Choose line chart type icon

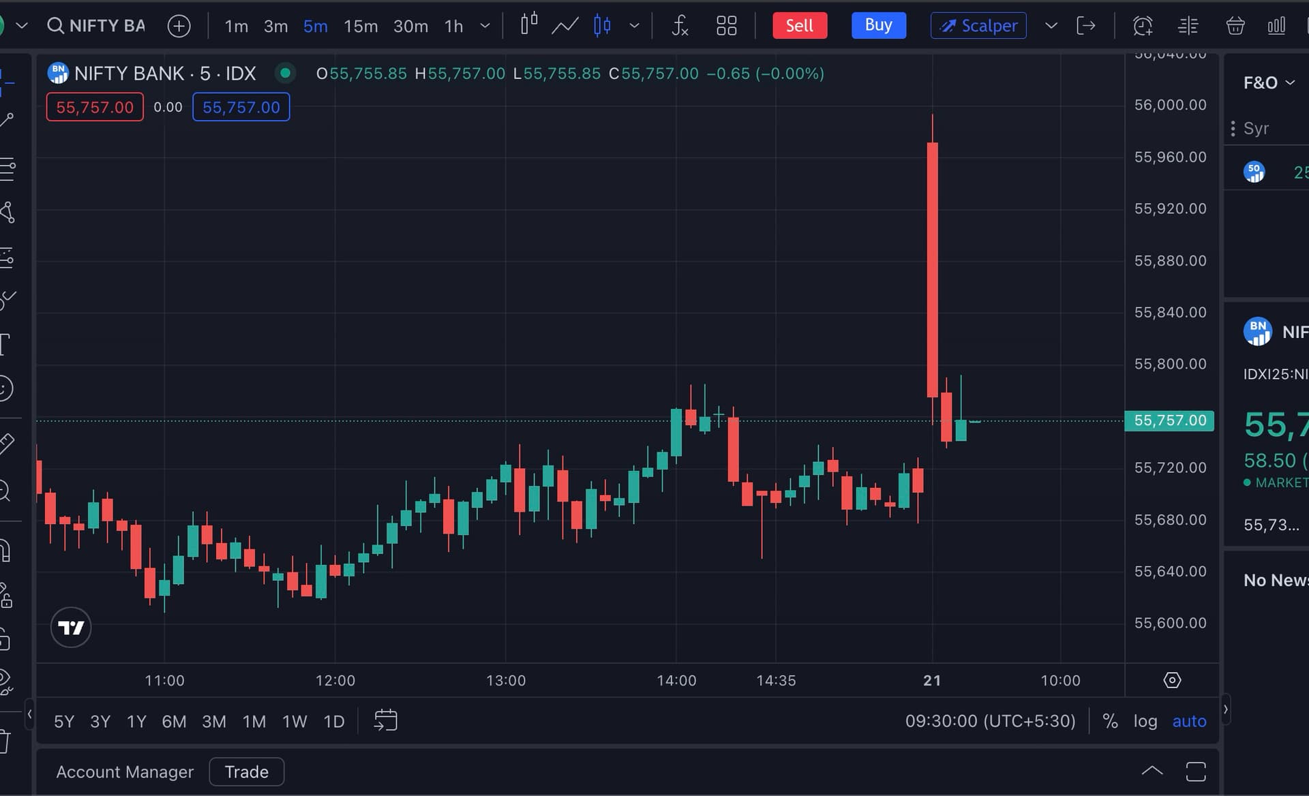tap(565, 26)
